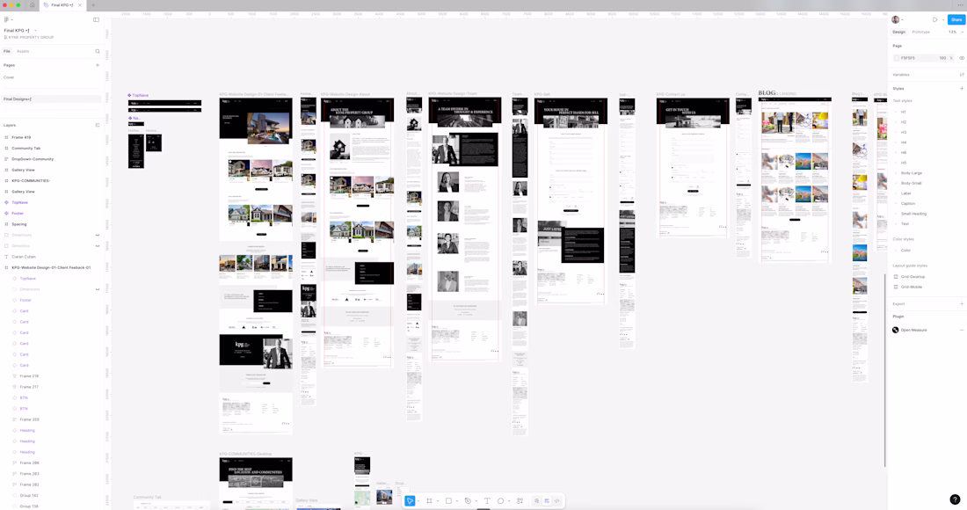Open the file name dropdown chevron
The height and width of the screenshot is (510, 967).
pos(35,30)
